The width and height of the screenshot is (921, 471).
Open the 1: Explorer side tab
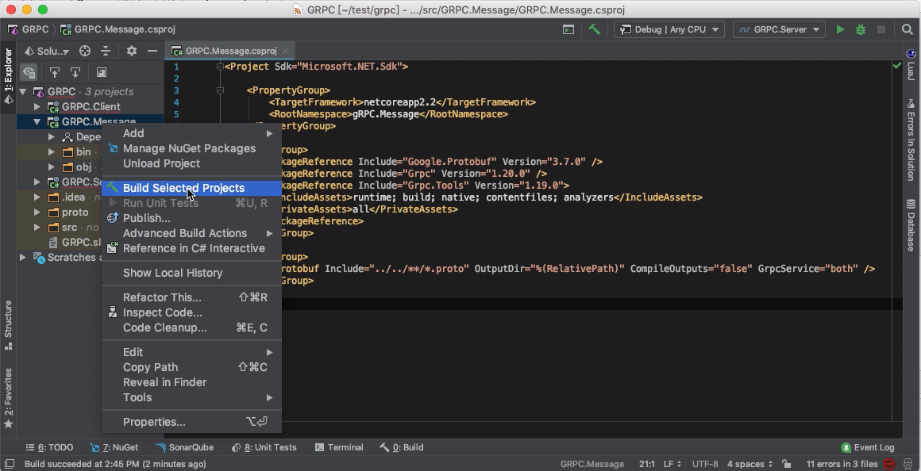pos(8,76)
